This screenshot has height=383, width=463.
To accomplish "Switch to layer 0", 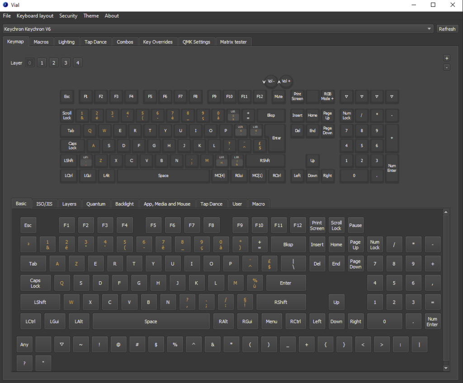I will pos(30,62).
